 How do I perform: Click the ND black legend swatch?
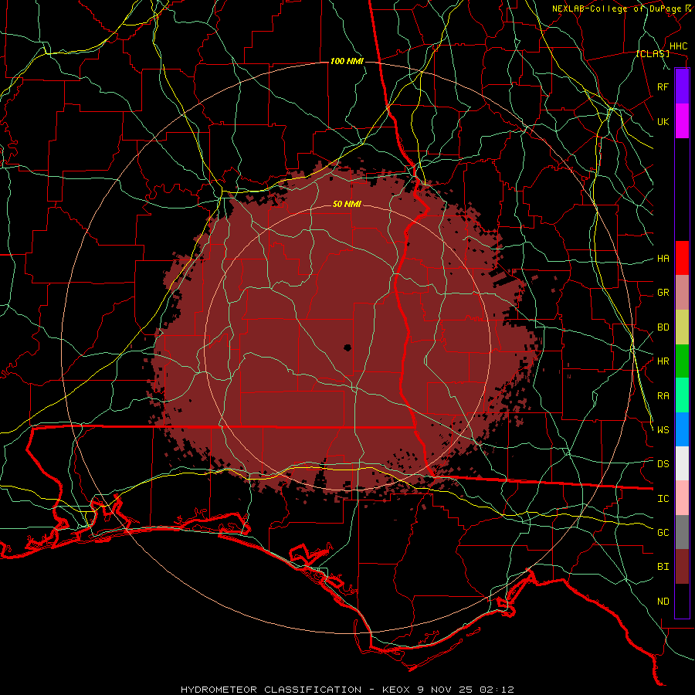[x=682, y=601]
